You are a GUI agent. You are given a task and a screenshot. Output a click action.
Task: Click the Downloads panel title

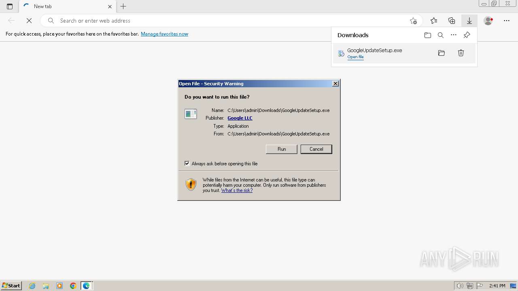[353, 35]
